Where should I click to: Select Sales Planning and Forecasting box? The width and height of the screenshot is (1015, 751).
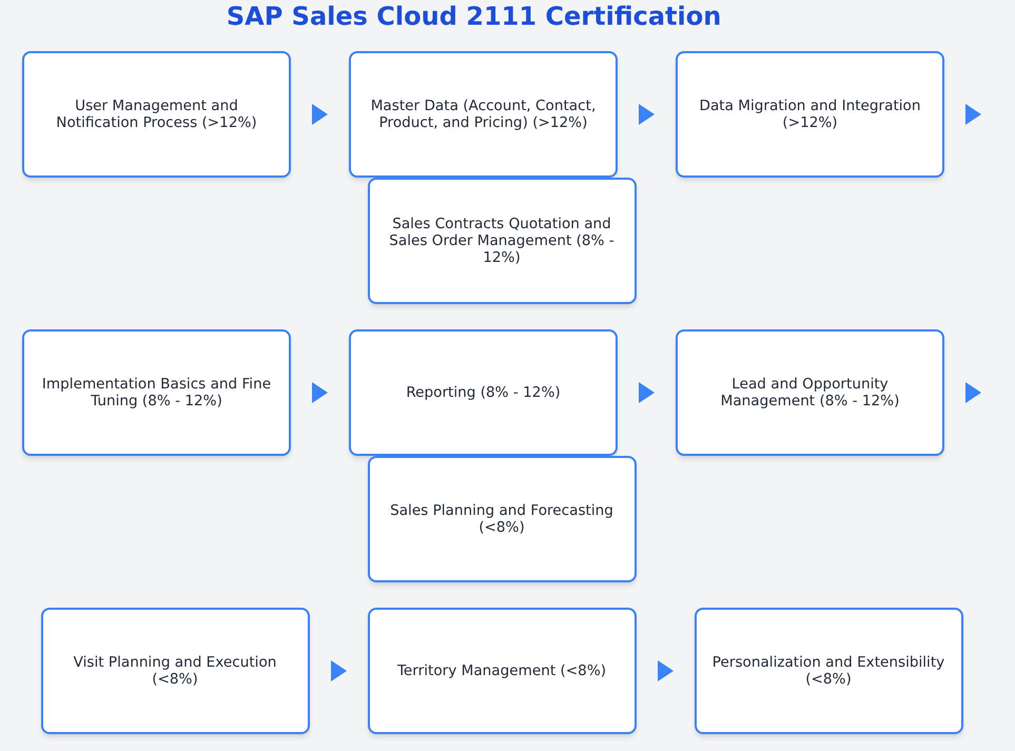502,519
